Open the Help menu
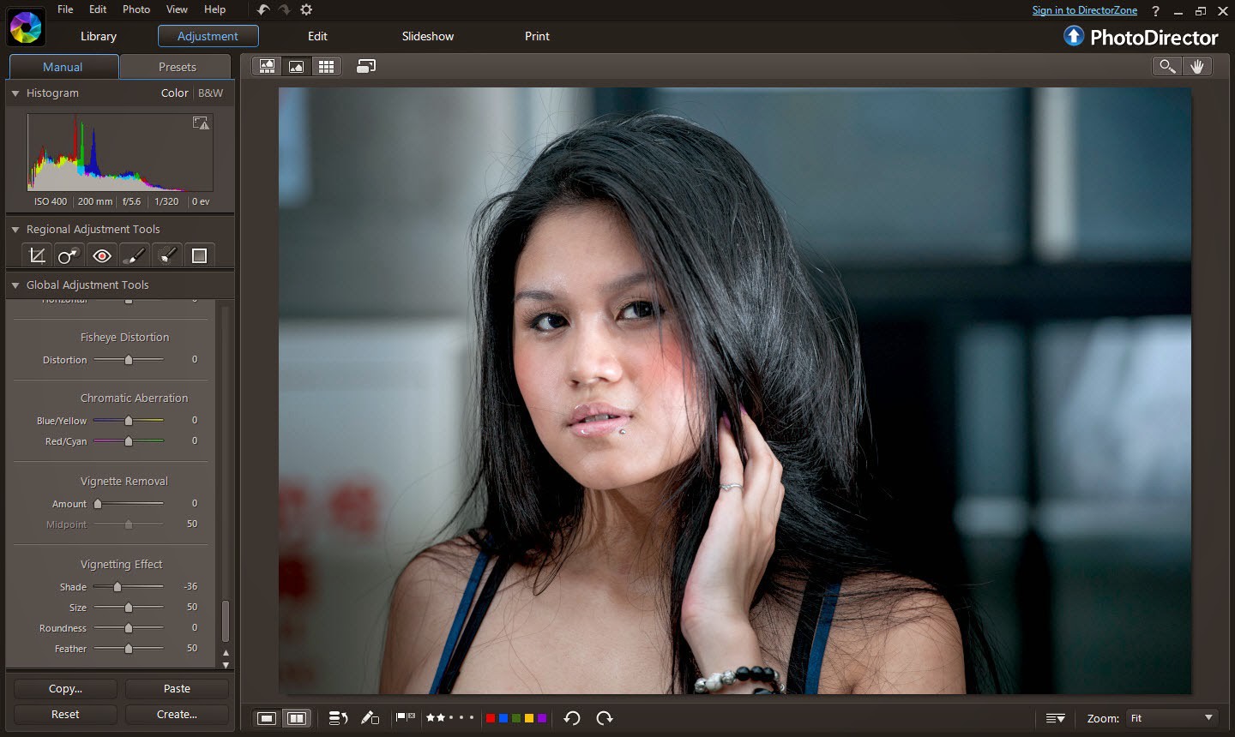This screenshot has width=1235, height=737. click(x=214, y=9)
